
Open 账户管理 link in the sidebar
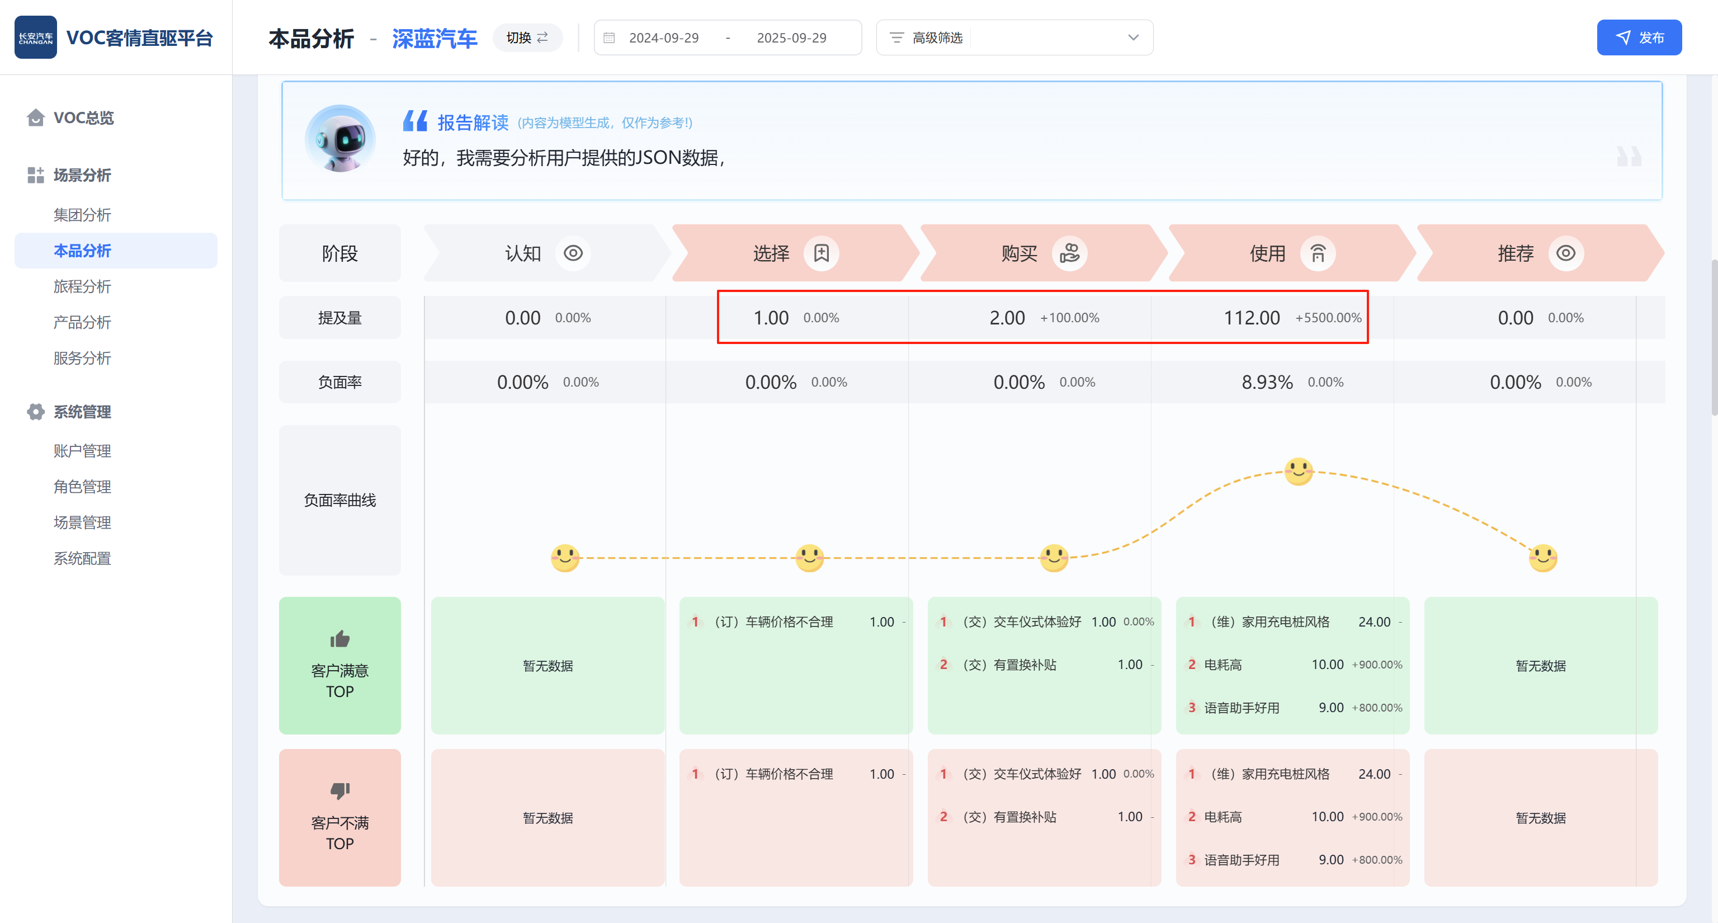point(82,451)
